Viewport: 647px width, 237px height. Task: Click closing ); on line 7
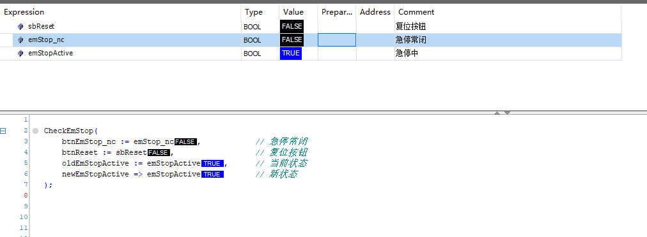[x=49, y=185]
